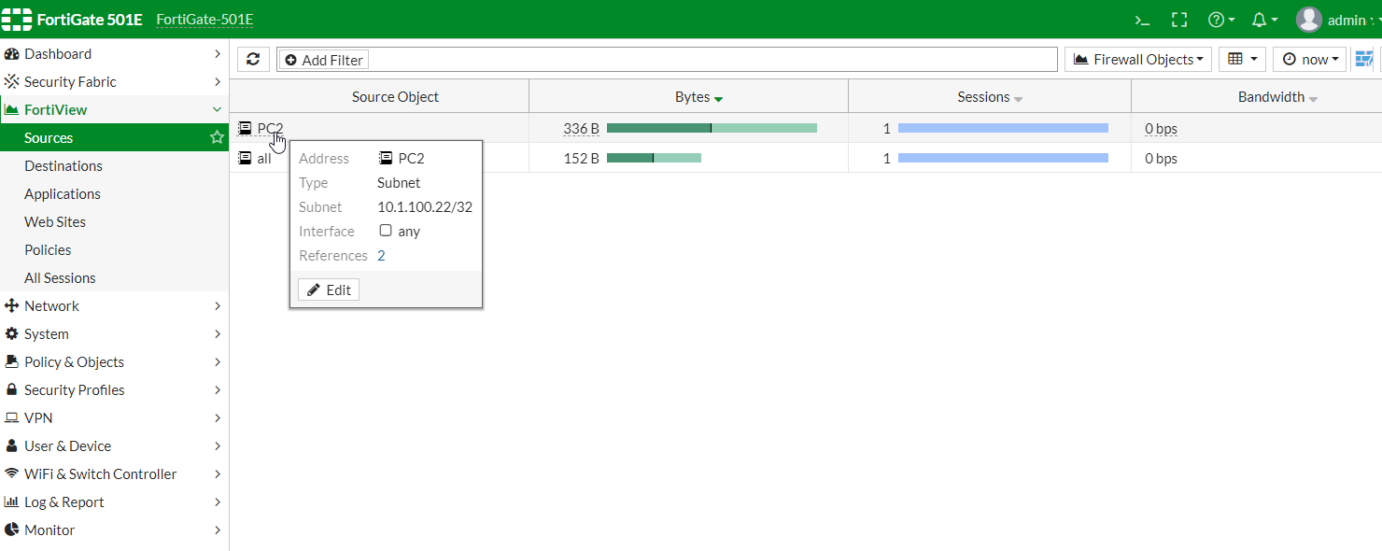
Task: Open the help menu icon
Action: click(1221, 20)
